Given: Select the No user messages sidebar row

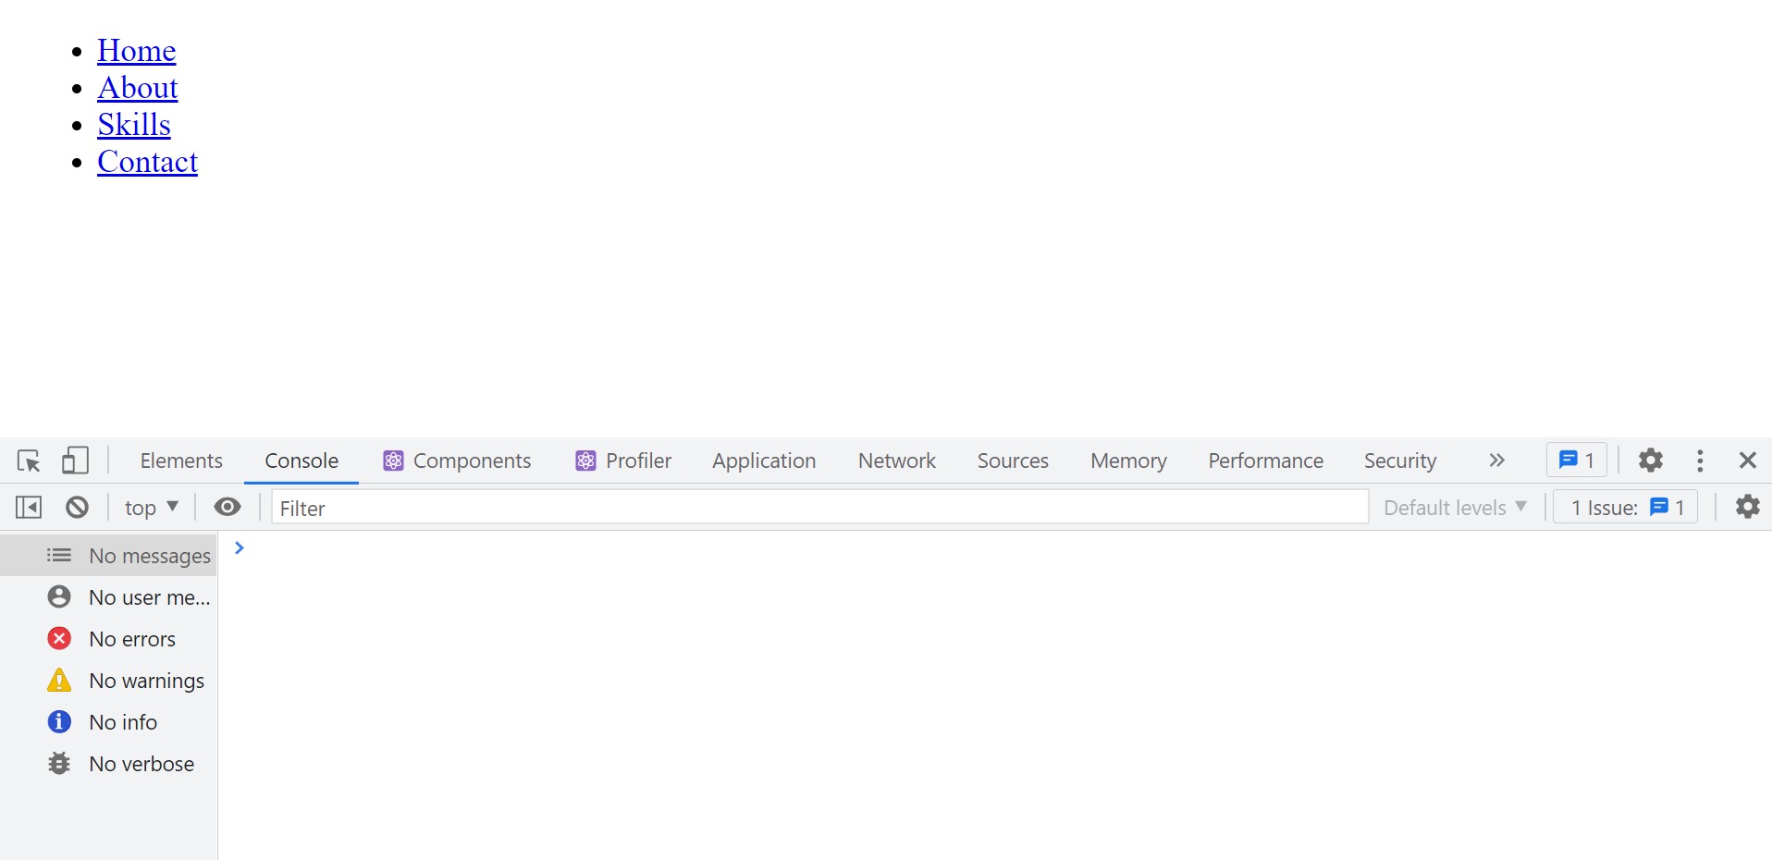Looking at the screenshot, I should [x=108, y=597].
